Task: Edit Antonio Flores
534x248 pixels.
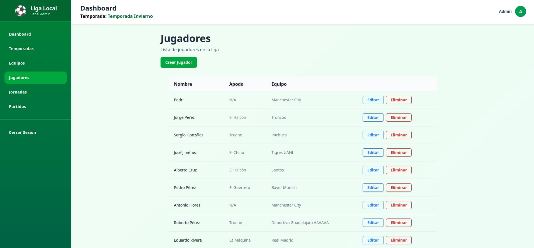Action: click(373, 205)
